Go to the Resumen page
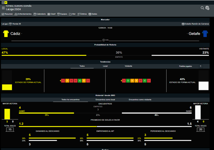This screenshot has height=150, width=214. (7, 14)
